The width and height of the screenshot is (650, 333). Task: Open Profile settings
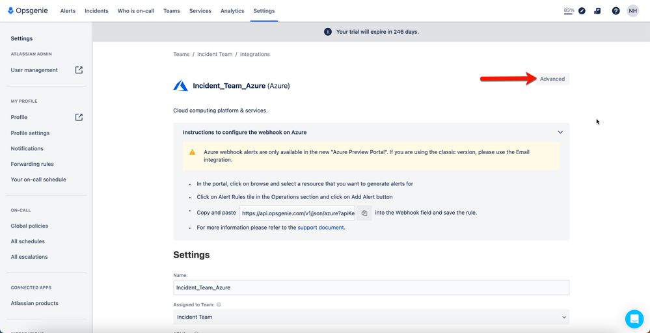point(30,133)
